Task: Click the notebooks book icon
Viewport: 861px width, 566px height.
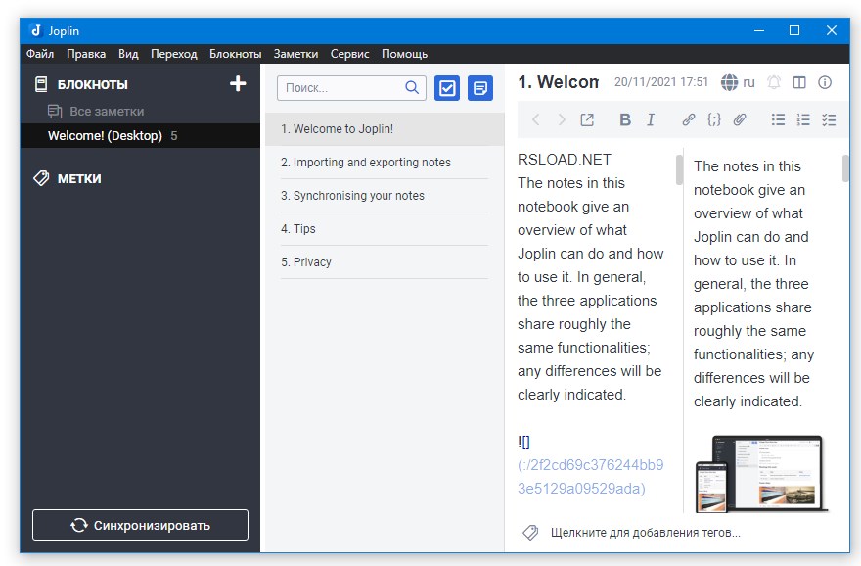Action: (x=41, y=84)
